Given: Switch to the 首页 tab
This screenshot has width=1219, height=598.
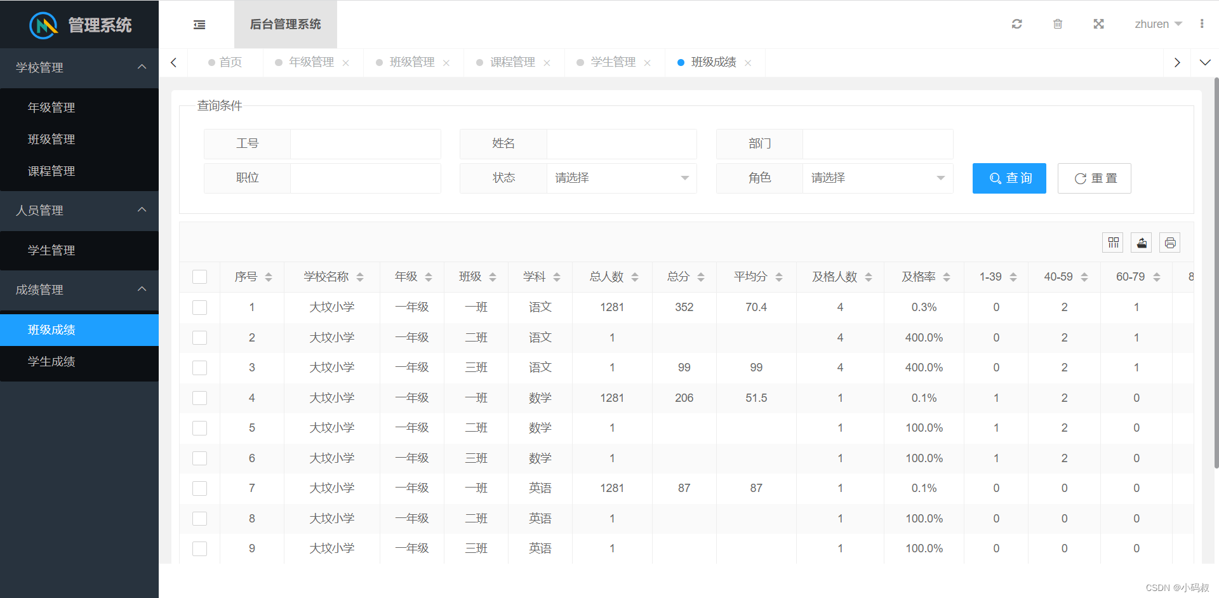Looking at the screenshot, I should coord(225,62).
